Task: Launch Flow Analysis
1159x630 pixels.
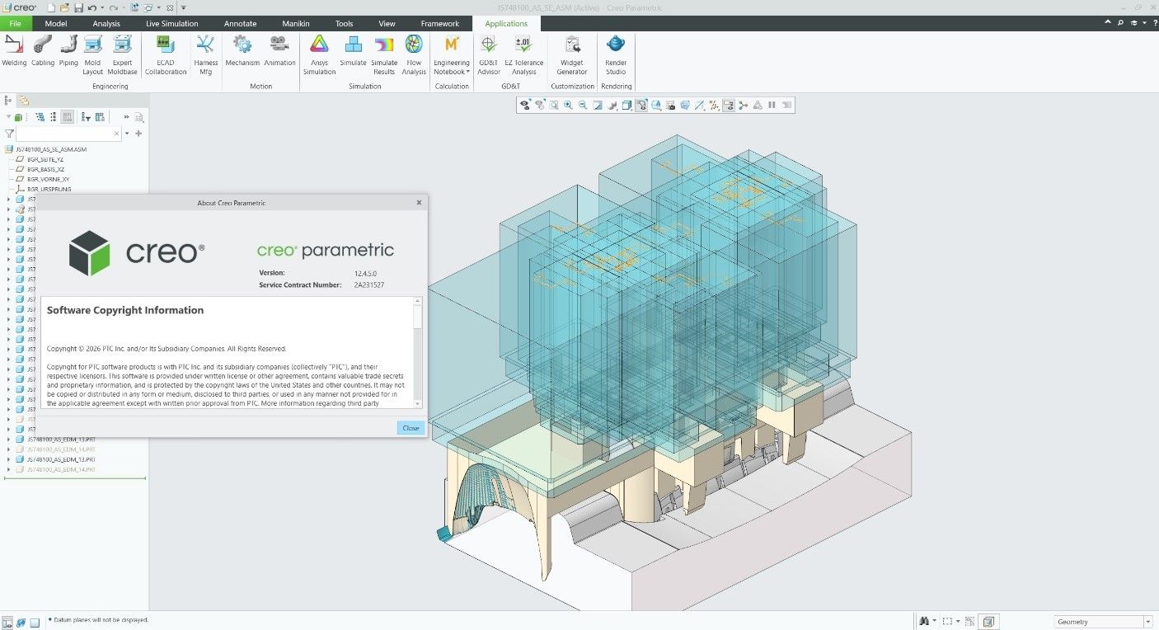Action: (414, 55)
